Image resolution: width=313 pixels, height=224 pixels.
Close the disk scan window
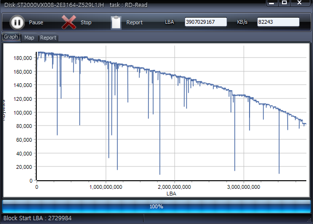pos(300,3)
